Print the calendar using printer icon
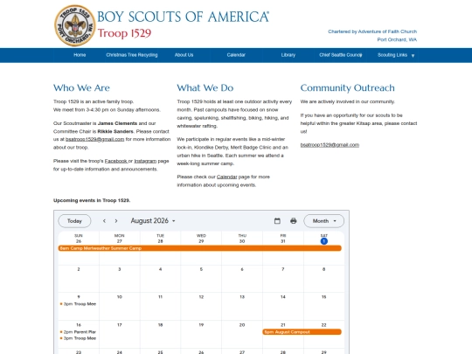The height and width of the screenshot is (354, 472). [x=294, y=221]
